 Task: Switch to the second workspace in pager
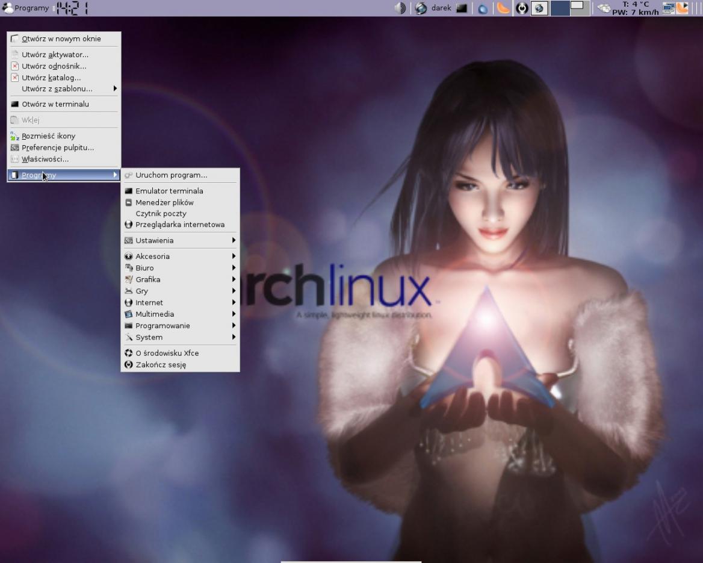580,8
